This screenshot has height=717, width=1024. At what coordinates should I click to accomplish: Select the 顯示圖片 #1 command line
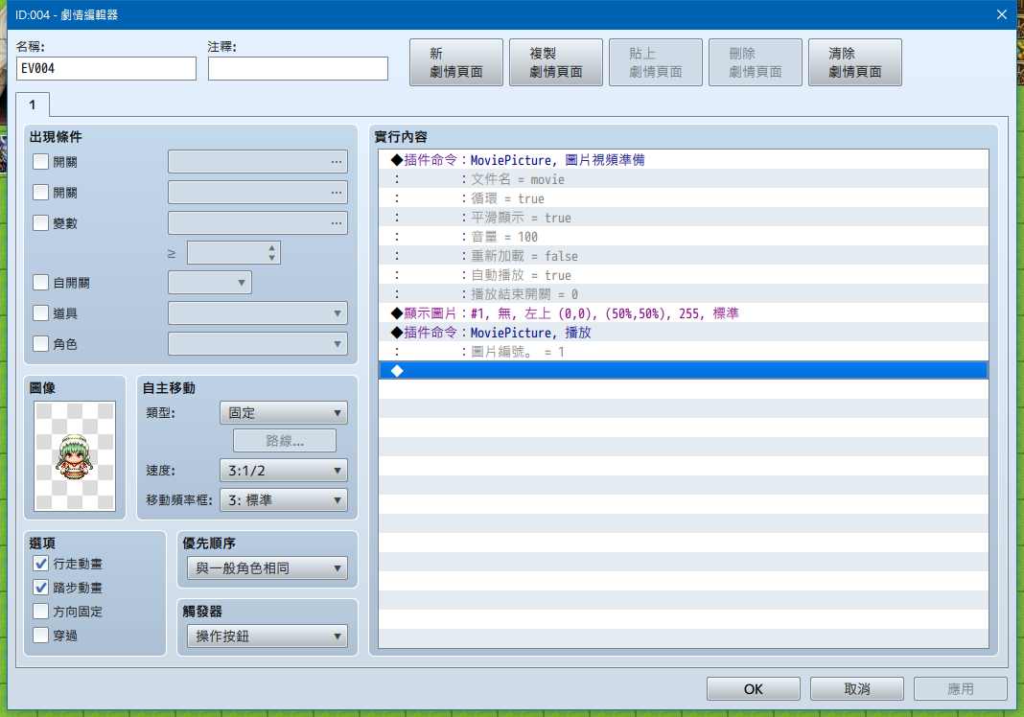click(x=683, y=313)
